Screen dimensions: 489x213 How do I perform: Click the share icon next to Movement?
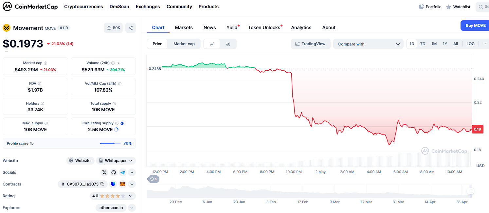point(131,28)
